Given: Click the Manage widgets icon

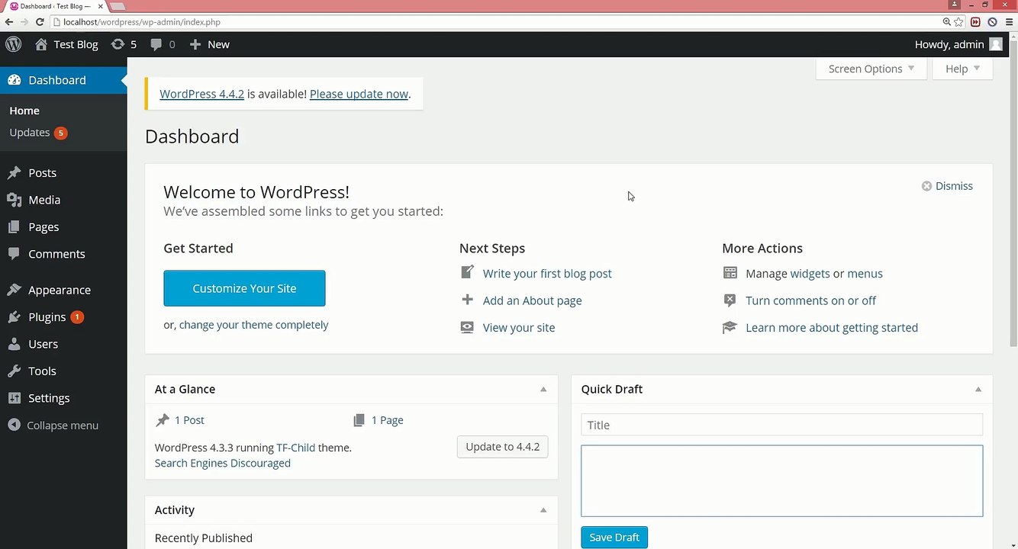Looking at the screenshot, I should [x=730, y=273].
